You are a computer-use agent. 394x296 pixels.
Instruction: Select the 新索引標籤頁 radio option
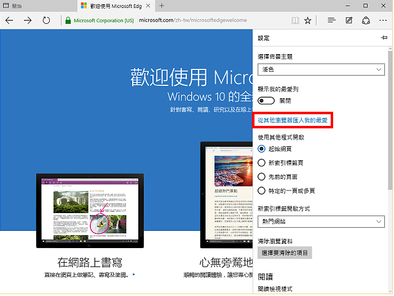click(x=261, y=163)
